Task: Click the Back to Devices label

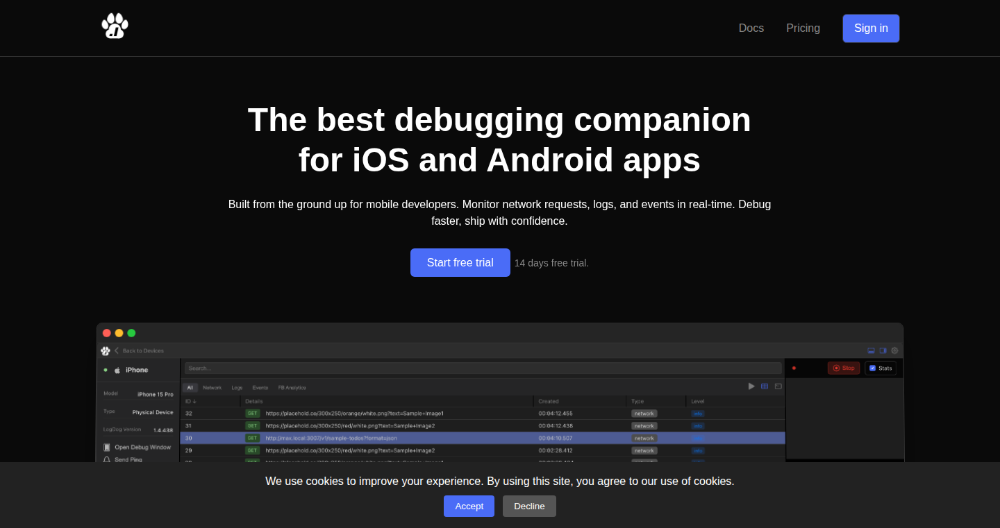Action: tap(143, 351)
